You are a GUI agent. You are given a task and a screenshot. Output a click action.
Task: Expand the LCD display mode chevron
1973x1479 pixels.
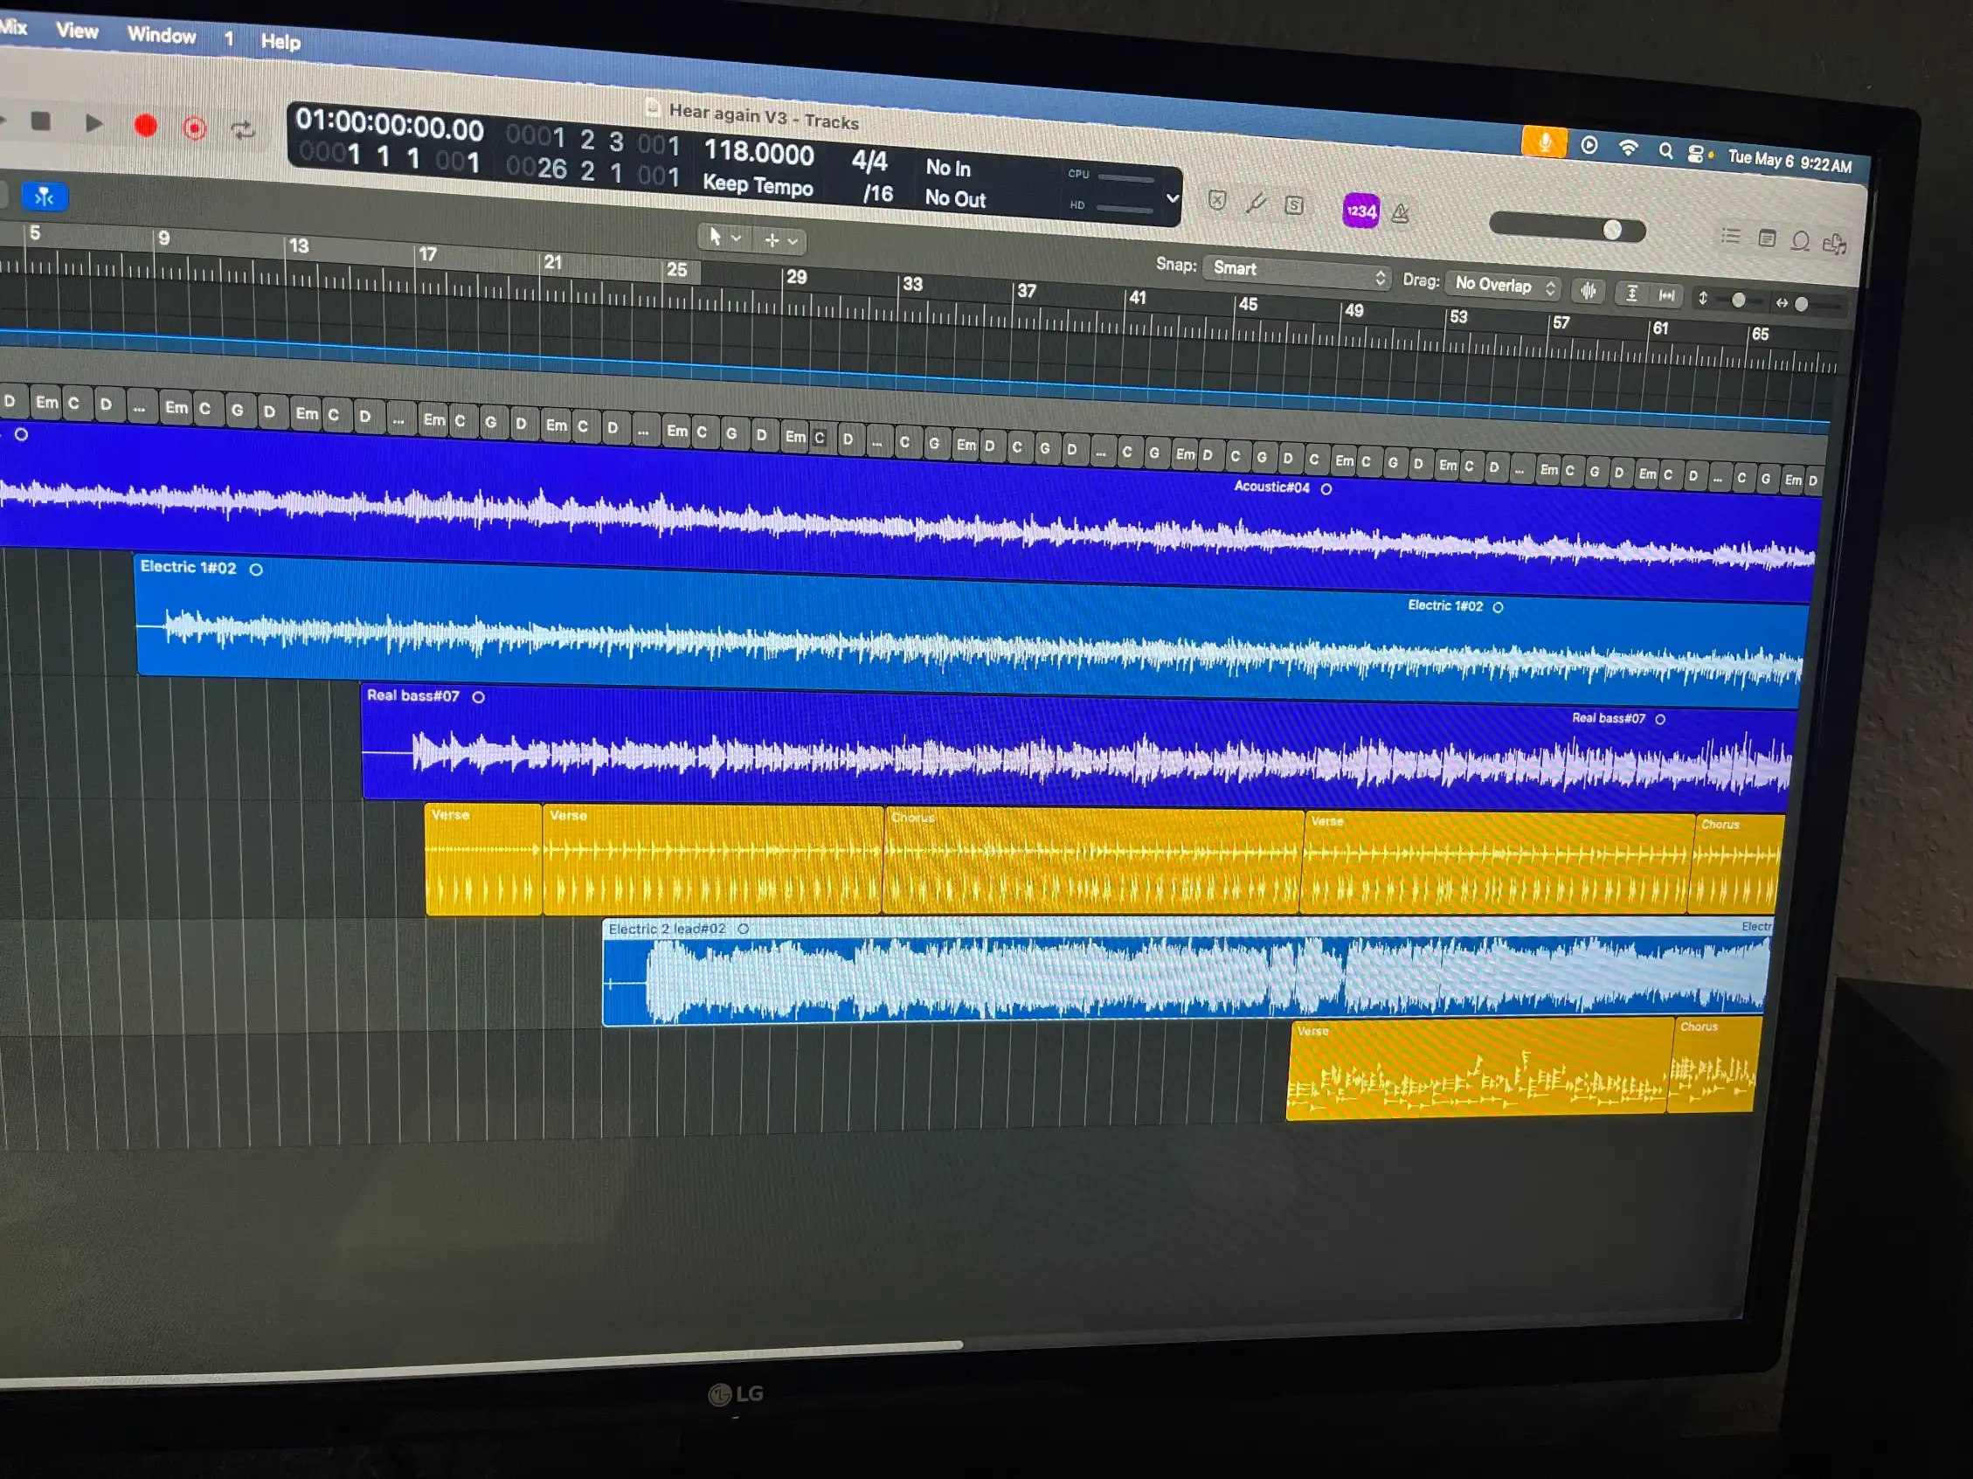coord(1172,199)
